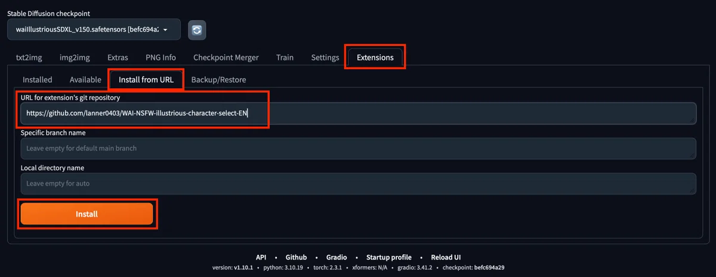Click the branch name field's corner grip
This screenshot has width=716, height=277.
tap(693, 155)
